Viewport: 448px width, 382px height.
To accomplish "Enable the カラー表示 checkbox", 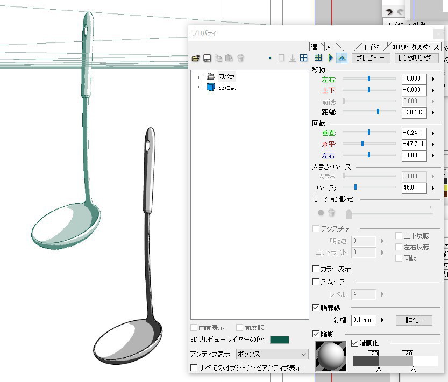I will point(315,269).
